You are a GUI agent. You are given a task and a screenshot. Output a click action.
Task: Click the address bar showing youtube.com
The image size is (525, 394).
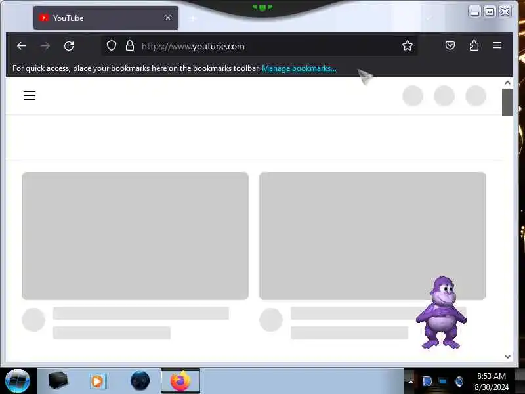[259, 46]
